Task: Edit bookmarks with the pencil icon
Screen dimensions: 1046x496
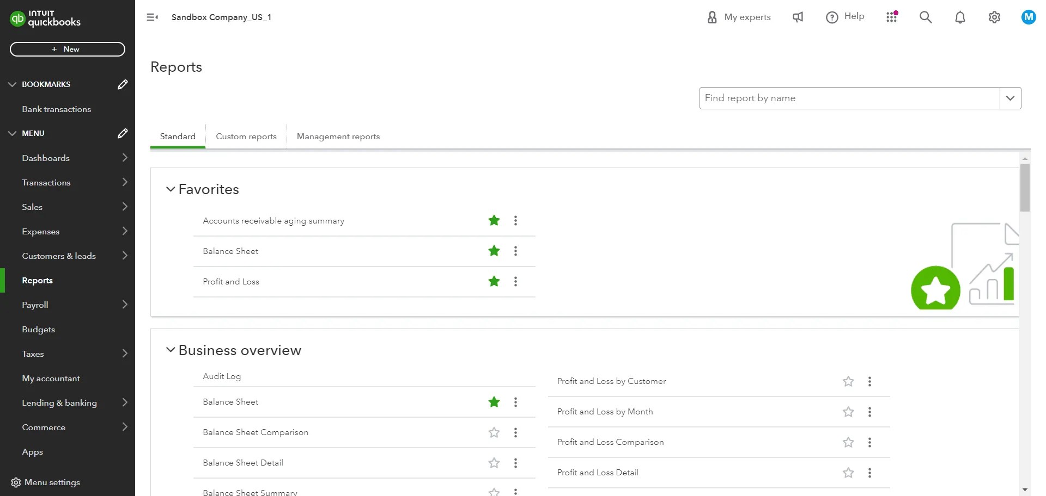Action: pos(123,84)
